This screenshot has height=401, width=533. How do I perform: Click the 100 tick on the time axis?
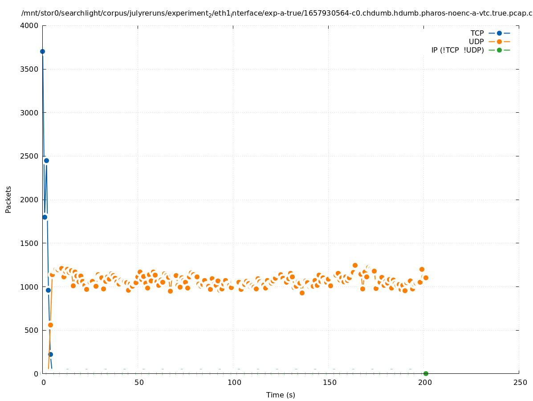[x=233, y=383]
